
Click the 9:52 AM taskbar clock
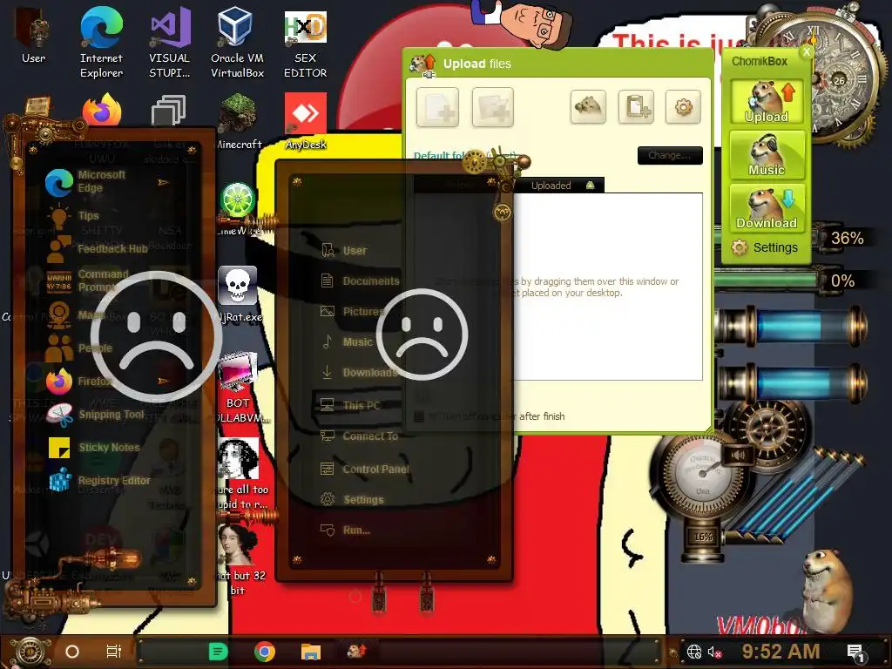tap(780, 652)
